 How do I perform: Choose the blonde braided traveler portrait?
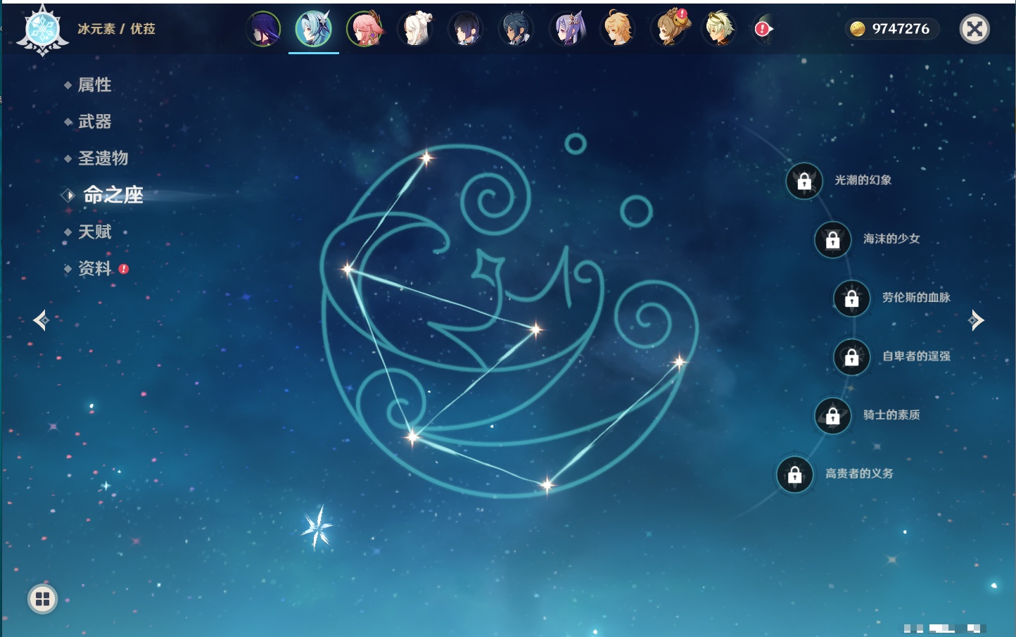coord(618,30)
